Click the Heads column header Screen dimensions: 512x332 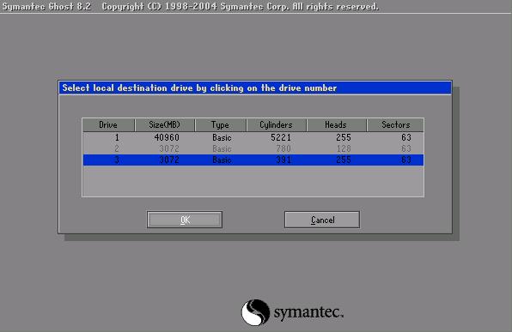tap(337, 125)
